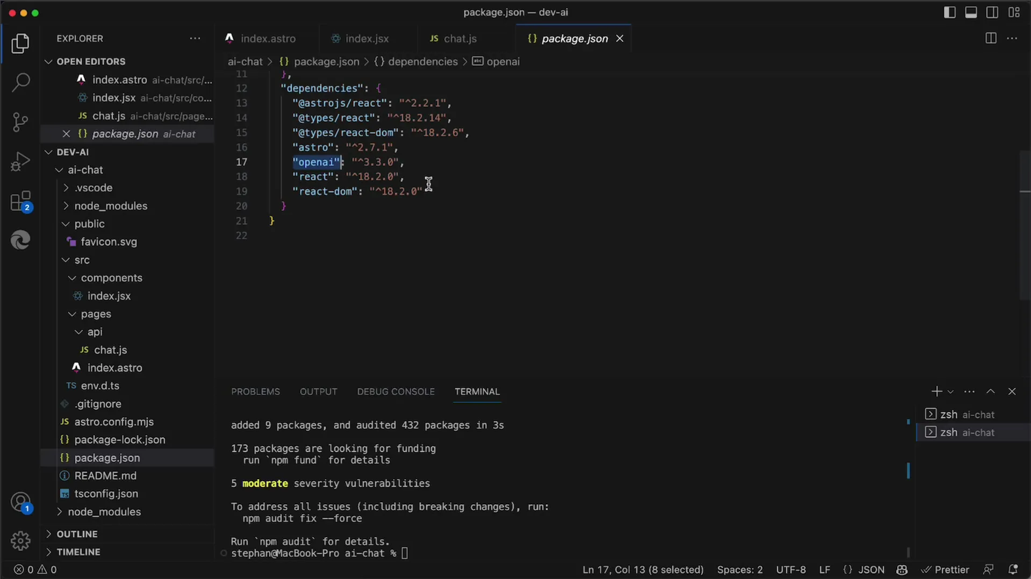Split the editor to the right
Screen dimensions: 1031x579
tap(991, 38)
